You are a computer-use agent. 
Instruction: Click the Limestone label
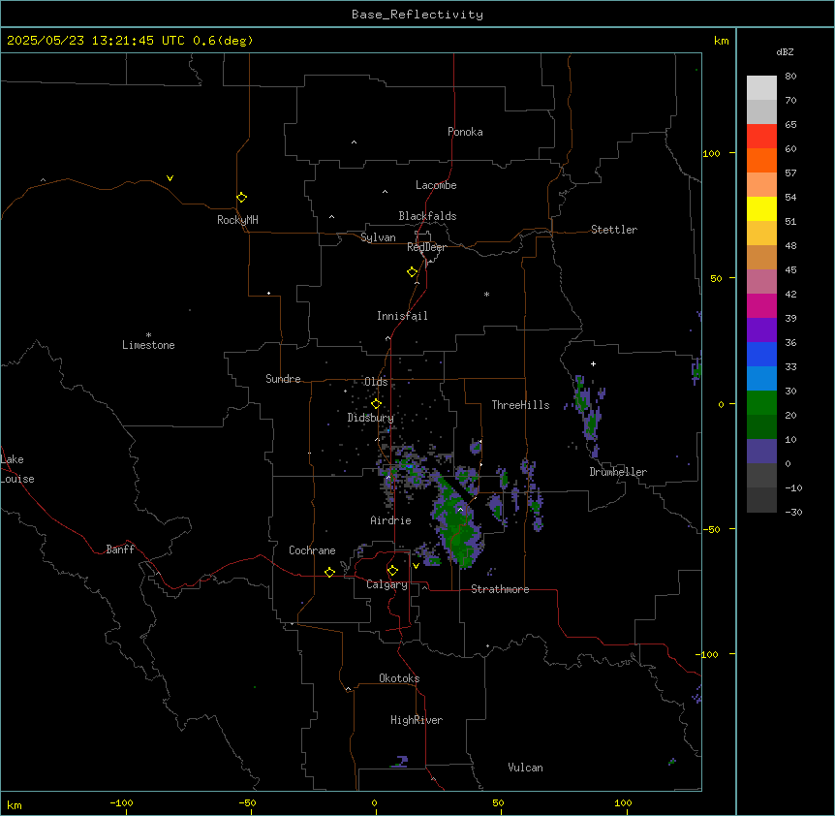tap(148, 345)
